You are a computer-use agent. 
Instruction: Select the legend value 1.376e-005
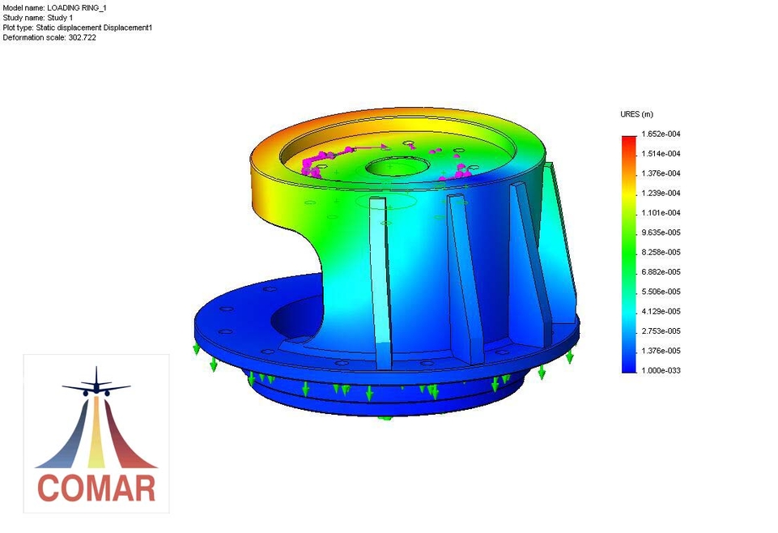pos(661,351)
